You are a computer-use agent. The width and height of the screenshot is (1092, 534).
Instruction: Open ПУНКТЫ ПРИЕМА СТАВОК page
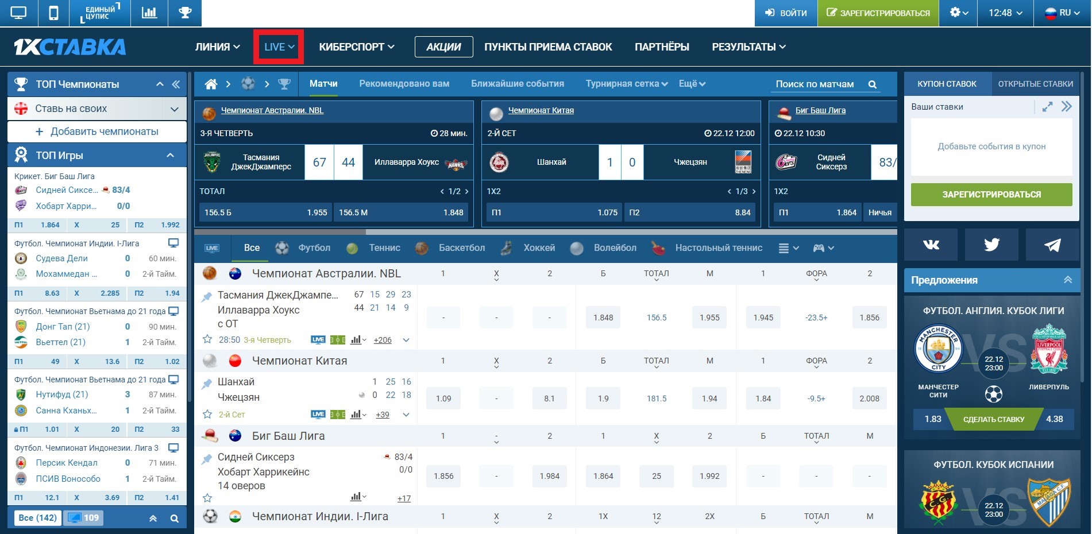[x=548, y=47]
